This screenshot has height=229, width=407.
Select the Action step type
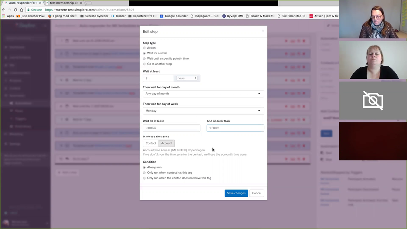click(144, 48)
